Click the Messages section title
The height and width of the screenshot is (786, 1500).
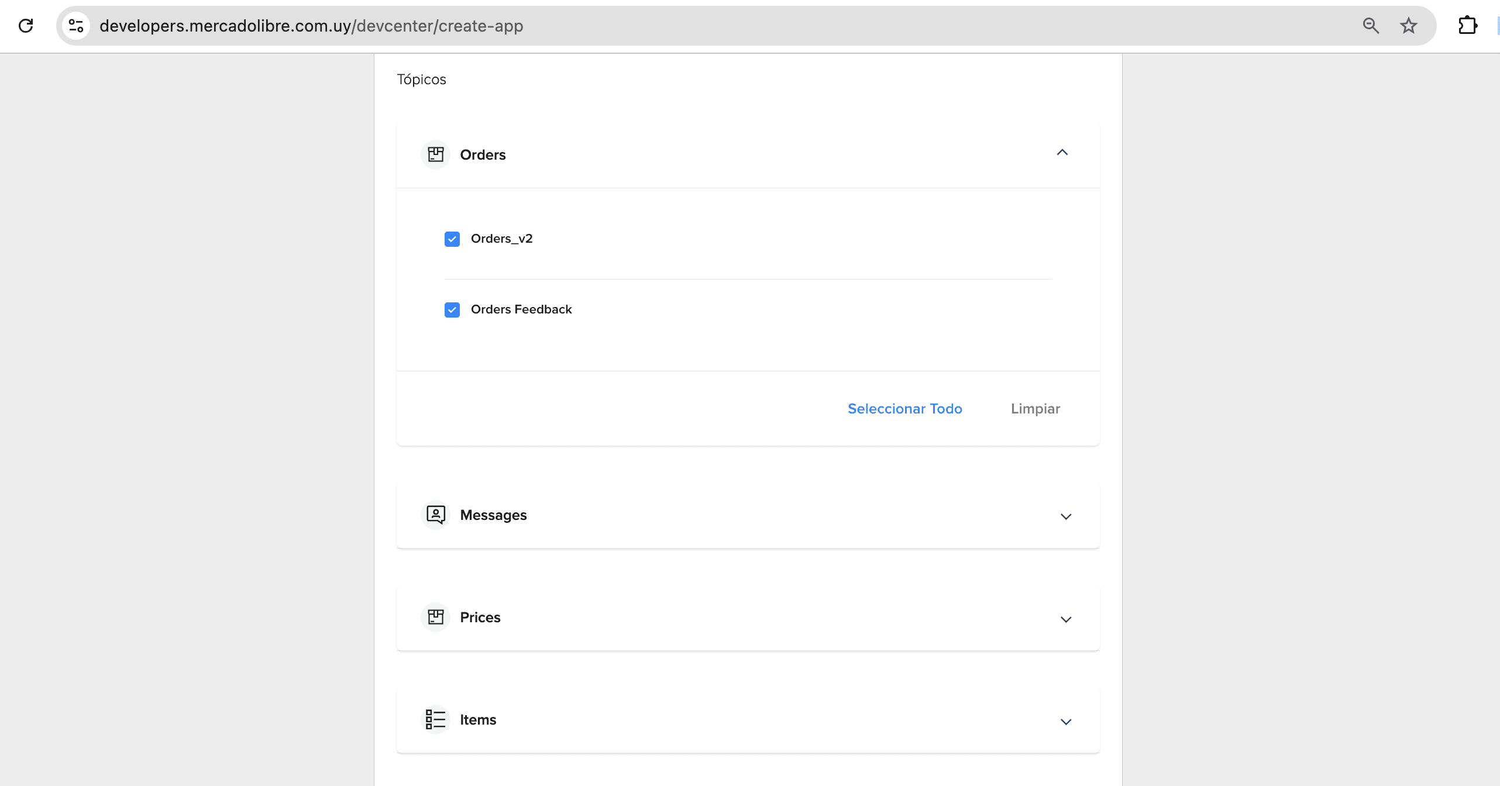(x=493, y=515)
